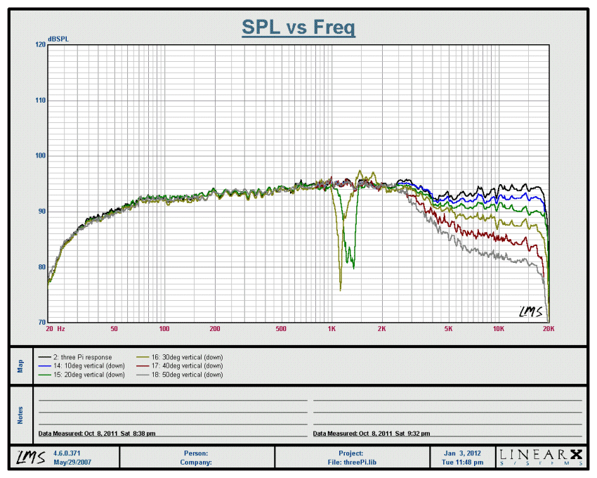This screenshot has width=597, height=478.
Task: Click the LMS logo inside the graph corner
Action: pos(531,311)
